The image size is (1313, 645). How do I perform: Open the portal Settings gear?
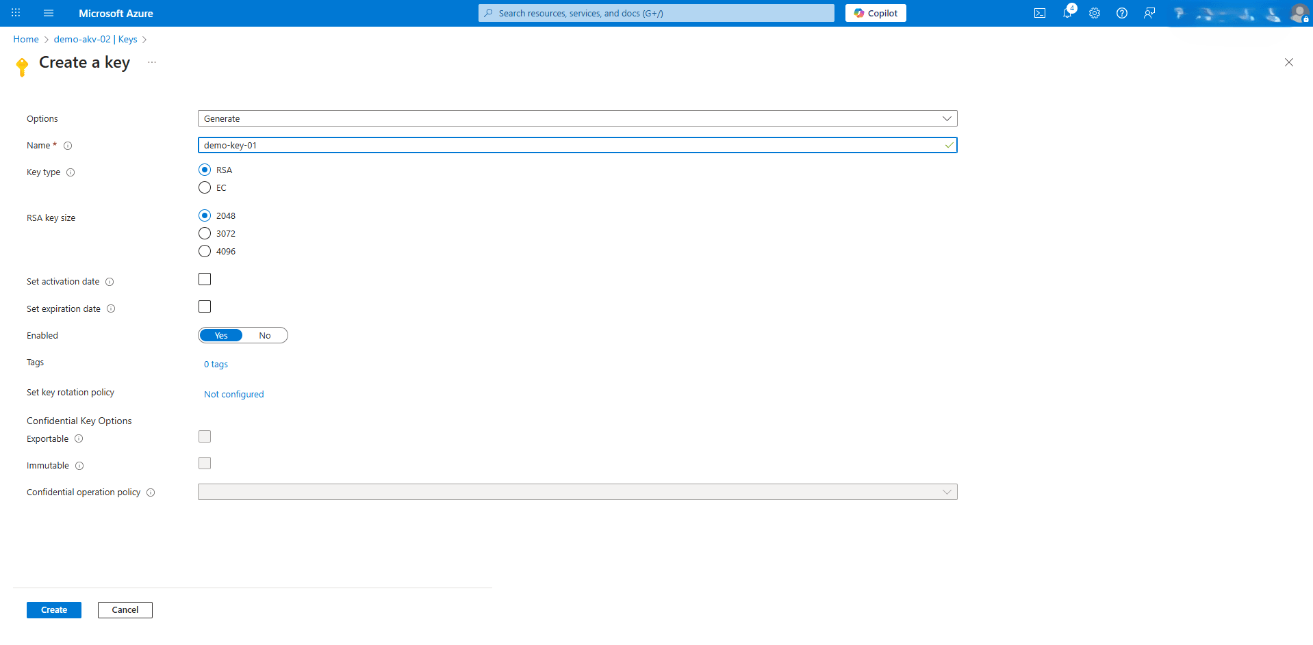pyautogui.click(x=1094, y=13)
